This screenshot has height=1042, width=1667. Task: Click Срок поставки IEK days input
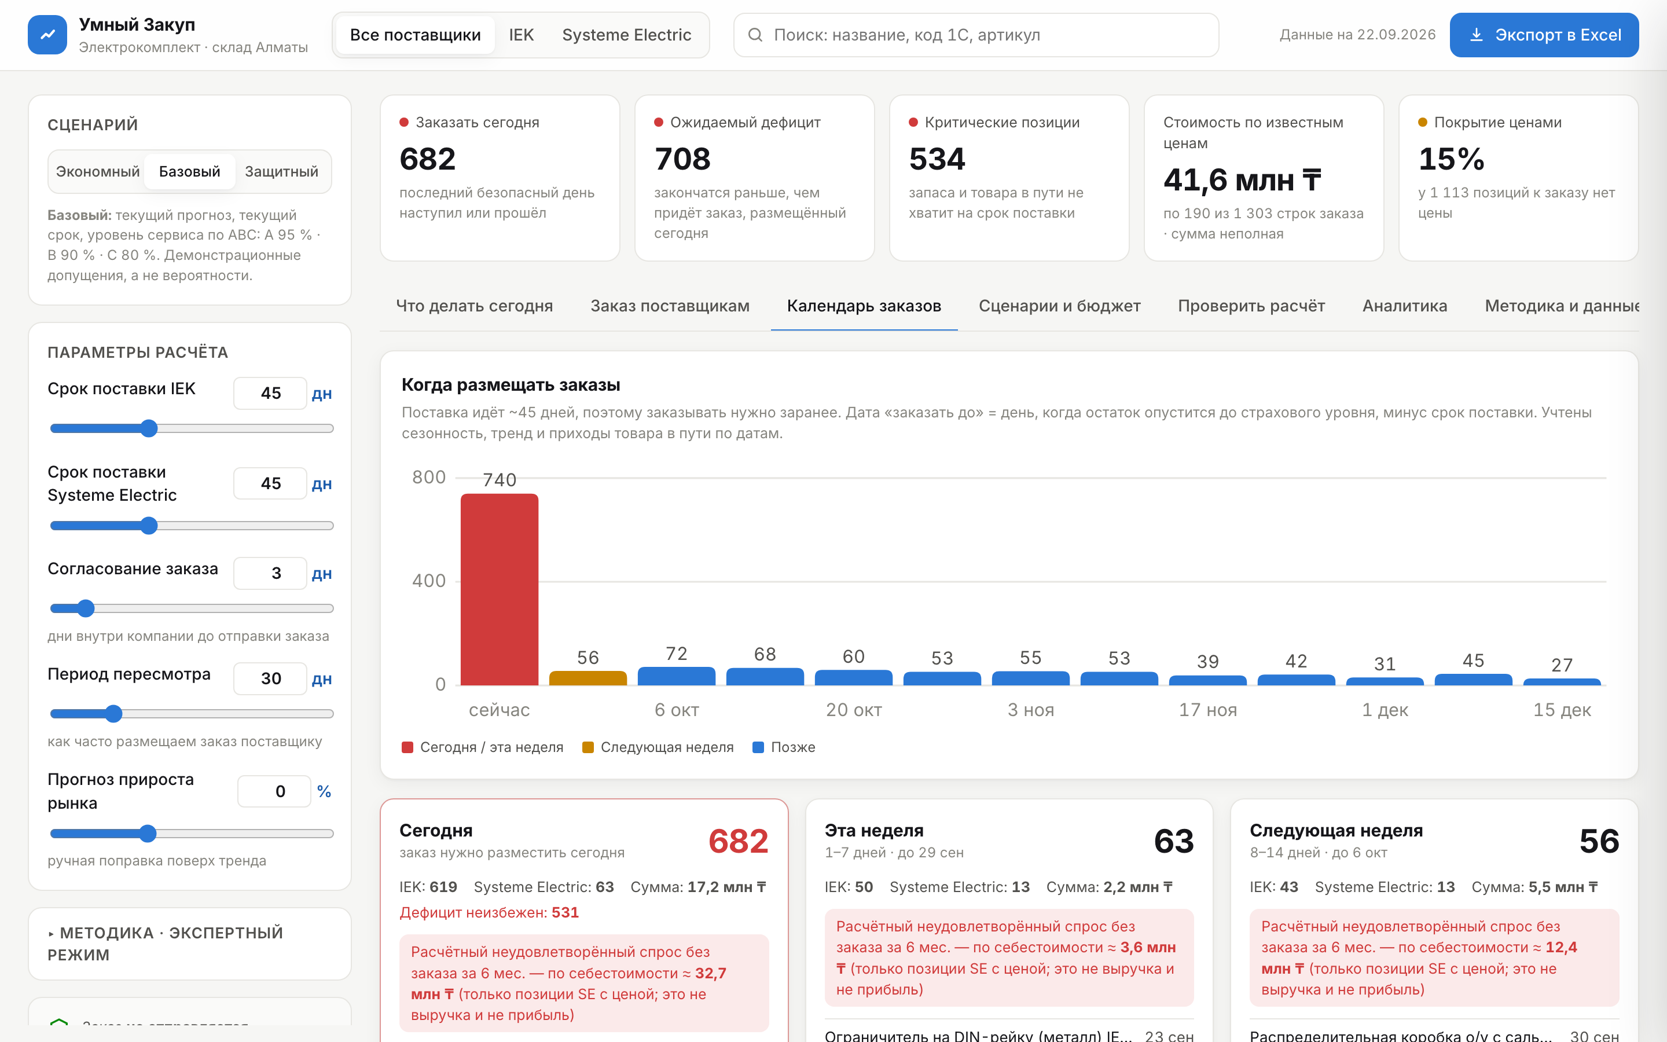pyautogui.click(x=270, y=394)
